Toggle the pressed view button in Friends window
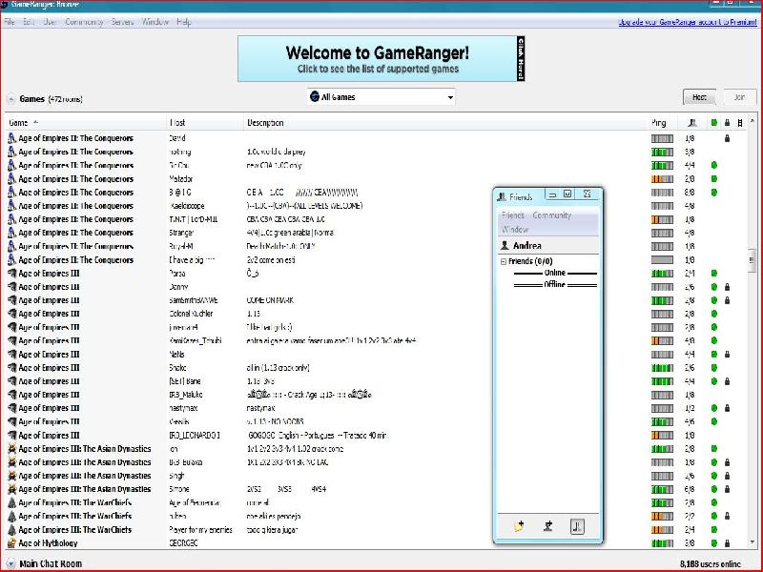This screenshot has height=572, width=763. click(577, 526)
